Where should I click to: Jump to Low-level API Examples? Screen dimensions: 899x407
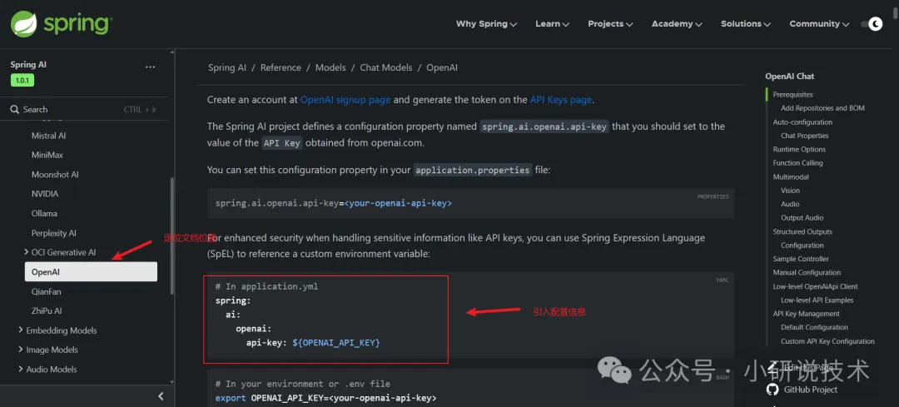coord(817,300)
